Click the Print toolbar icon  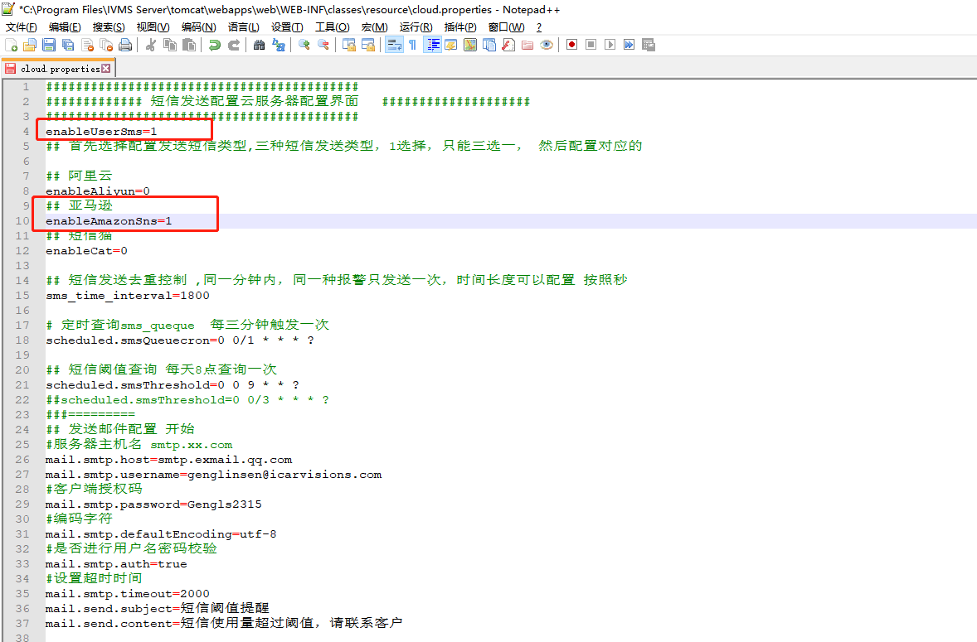[125, 45]
